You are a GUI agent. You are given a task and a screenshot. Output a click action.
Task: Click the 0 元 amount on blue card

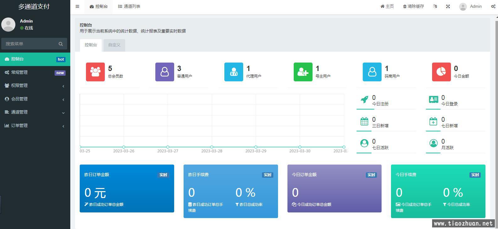pyautogui.click(x=95, y=193)
